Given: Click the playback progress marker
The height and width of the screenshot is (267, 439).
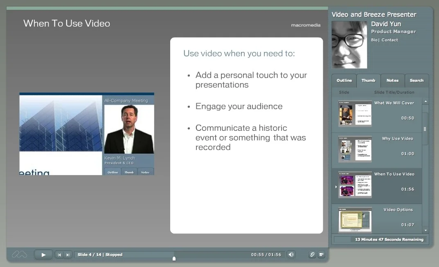Looking at the screenshot, I should pos(174,258).
